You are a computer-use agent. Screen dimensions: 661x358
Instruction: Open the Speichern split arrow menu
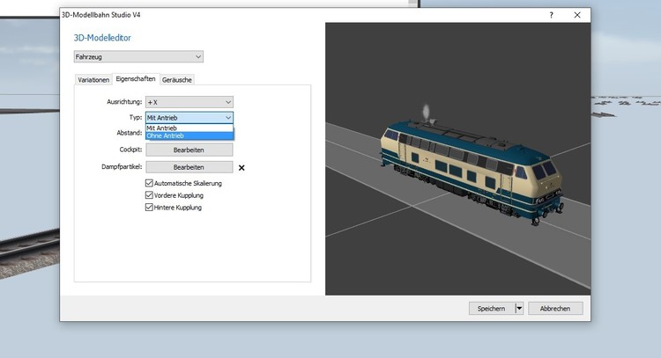click(x=519, y=309)
